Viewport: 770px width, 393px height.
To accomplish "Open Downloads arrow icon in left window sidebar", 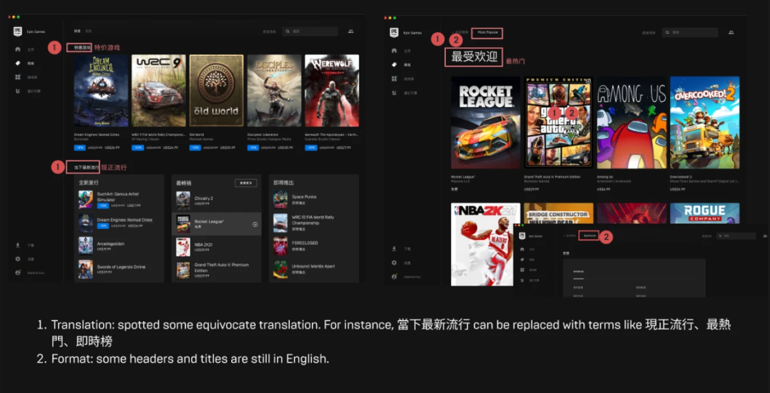I will (x=18, y=245).
